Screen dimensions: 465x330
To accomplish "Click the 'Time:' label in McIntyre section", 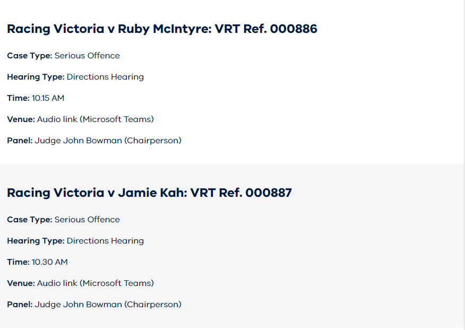I will [19, 98].
